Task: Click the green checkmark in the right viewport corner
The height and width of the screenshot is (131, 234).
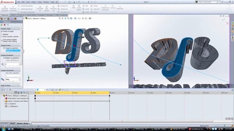Action: [223, 19]
